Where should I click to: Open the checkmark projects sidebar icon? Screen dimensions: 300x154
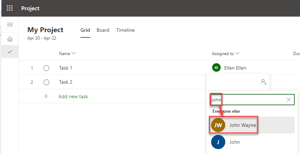point(10,52)
